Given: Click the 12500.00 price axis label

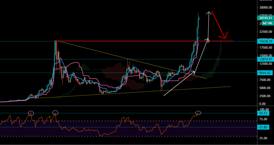Looking at the screenshot, I should [266, 64].
